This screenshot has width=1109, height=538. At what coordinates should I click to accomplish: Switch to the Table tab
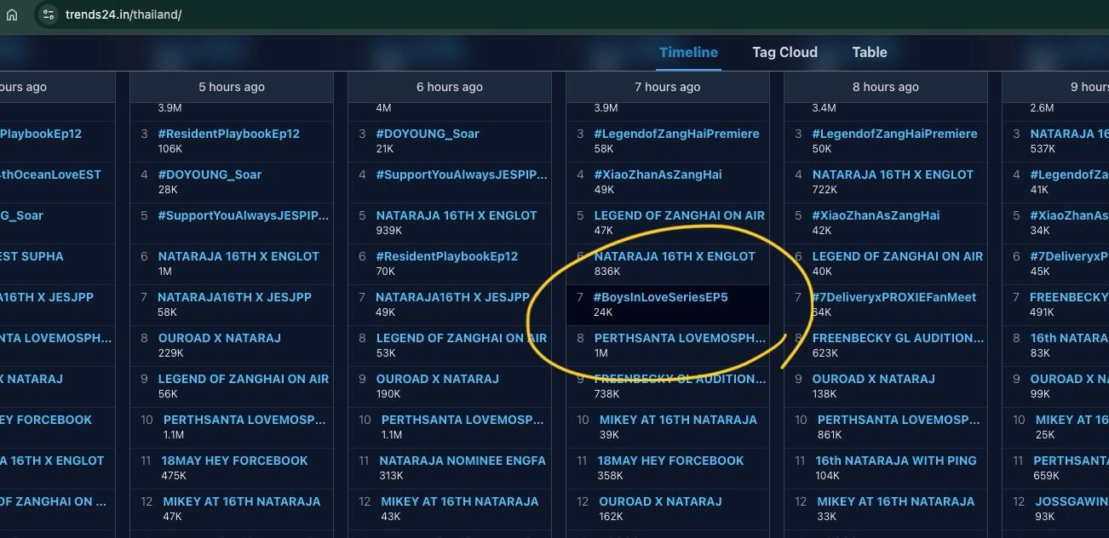(870, 52)
